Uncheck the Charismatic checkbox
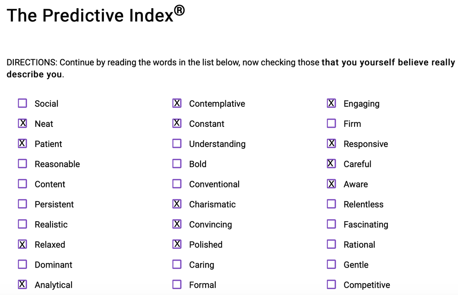This screenshot has width=458, height=295. coord(177,204)
